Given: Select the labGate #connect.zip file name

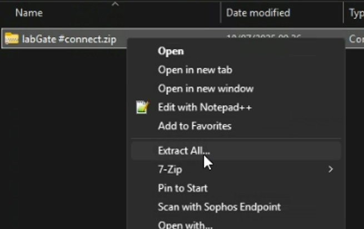Looking at the screenshot, I should (69, 39).
